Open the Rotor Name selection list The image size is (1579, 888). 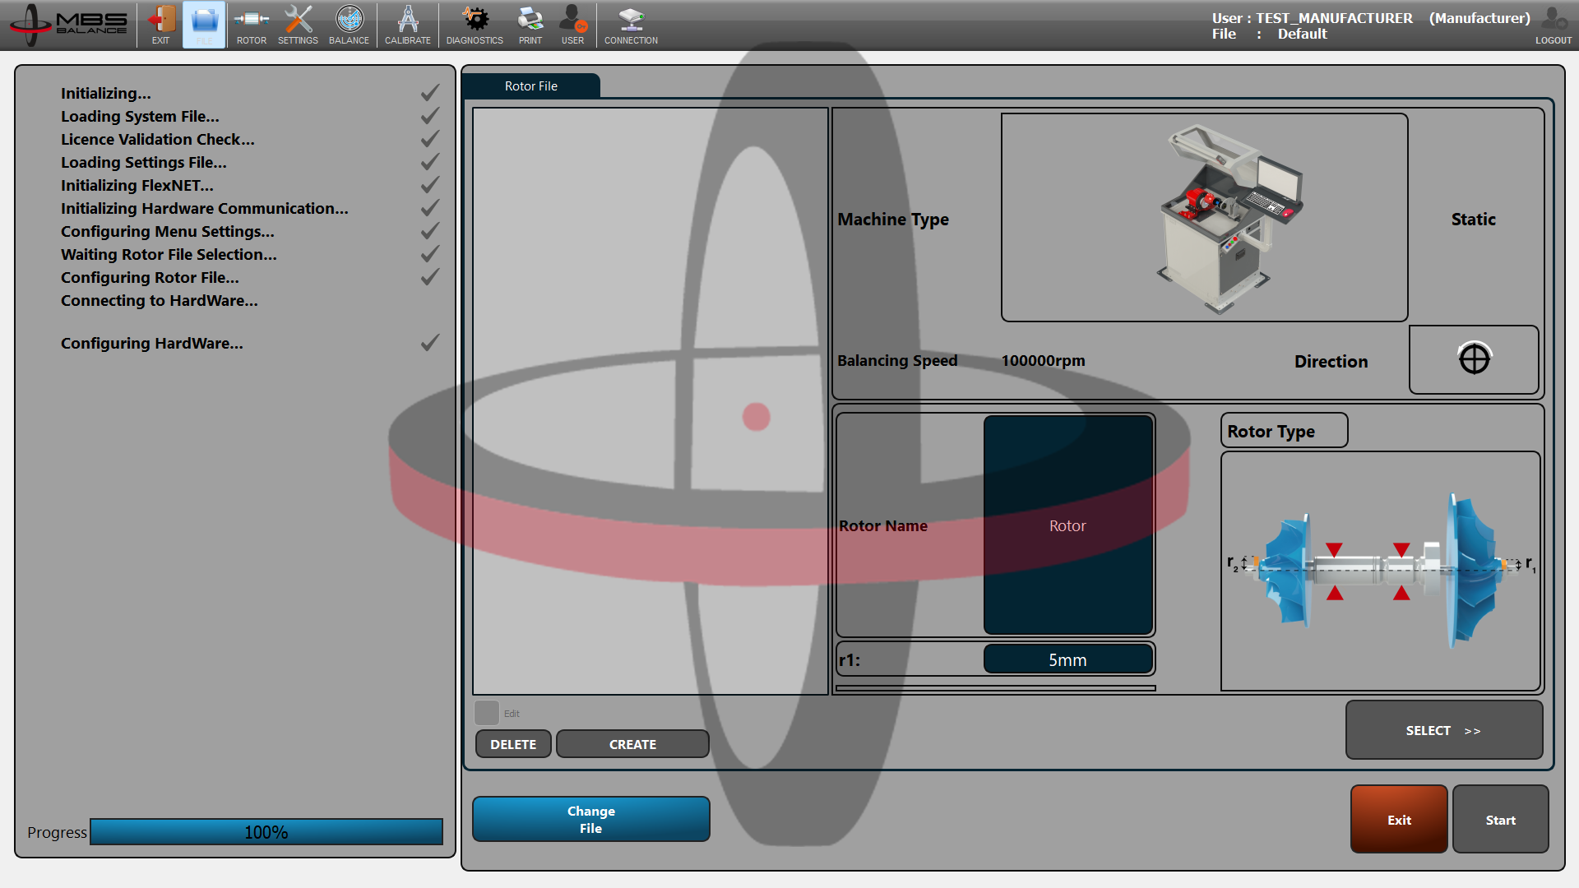tap(1067, 525)
